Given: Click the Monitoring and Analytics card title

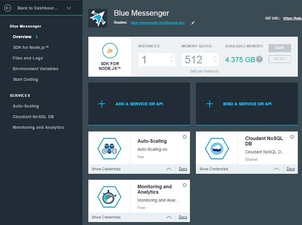Looking at the screenshot, I should coord(154,189).
